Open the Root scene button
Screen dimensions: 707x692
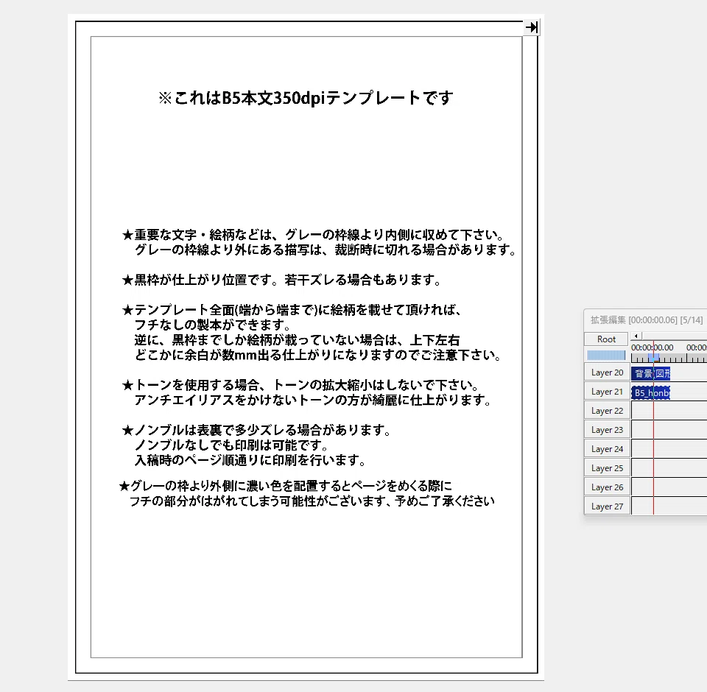tap(606, 339)
